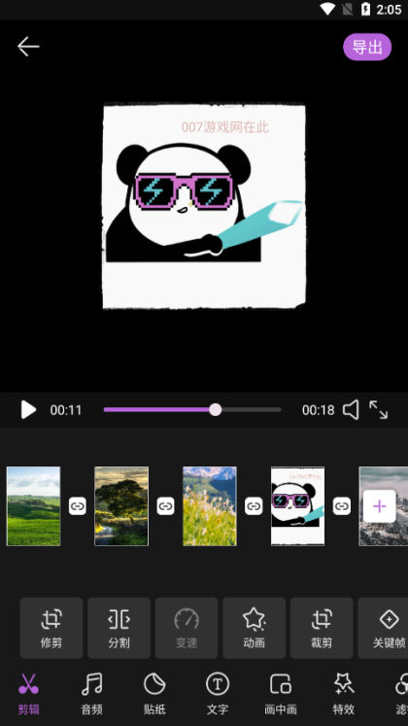This screenshot has width=408, height=726.
Task: Open the 修剪 trim tool
Action: [51, 628]
